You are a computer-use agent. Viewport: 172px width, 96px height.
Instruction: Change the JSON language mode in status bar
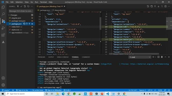[160, 90]
